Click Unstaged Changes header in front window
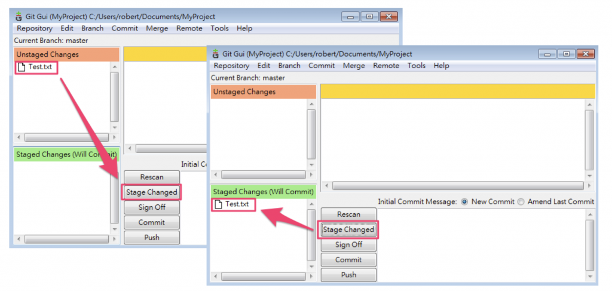 pyautogui.click(x=264, y=92)
